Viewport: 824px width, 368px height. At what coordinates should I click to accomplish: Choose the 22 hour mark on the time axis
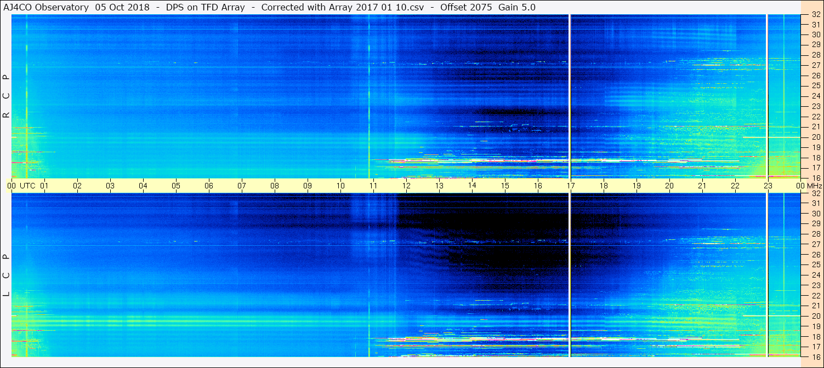pyautogui.click(x=735, y=186)
